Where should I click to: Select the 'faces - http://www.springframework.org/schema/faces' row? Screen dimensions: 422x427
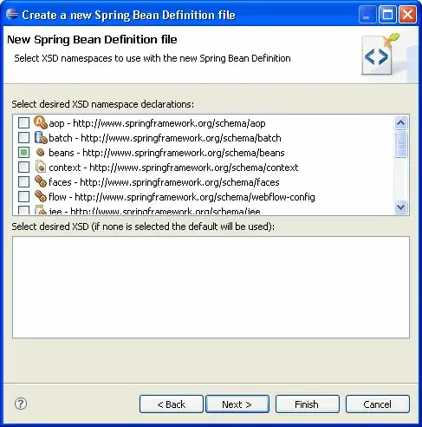[x=164, y=182]
